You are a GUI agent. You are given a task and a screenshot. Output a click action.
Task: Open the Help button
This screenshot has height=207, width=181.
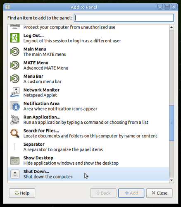point(22,193)
